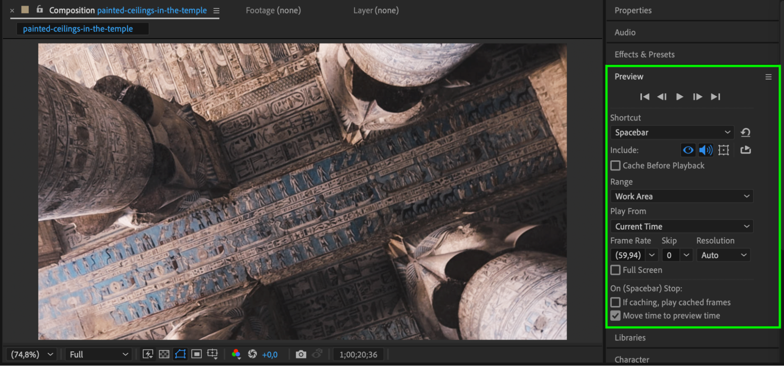Screen dimensions: 784x366
Task: Toggle audio inclusion in preview
Action: pyautogui.click(x=706, y=150)
